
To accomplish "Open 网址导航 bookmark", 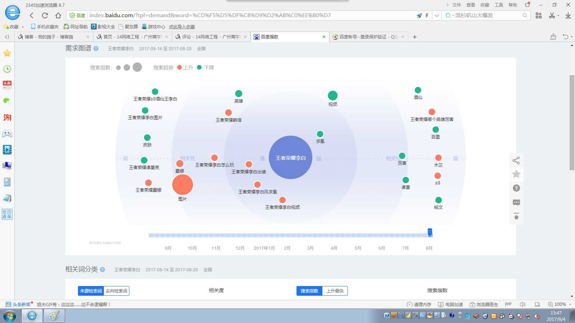I will click(x=75, y=27).
